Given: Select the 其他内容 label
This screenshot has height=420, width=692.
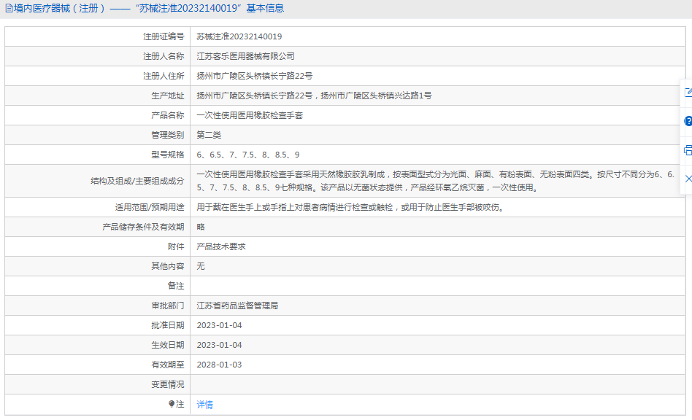Looking at the screenshot, I should pos(168,266).
